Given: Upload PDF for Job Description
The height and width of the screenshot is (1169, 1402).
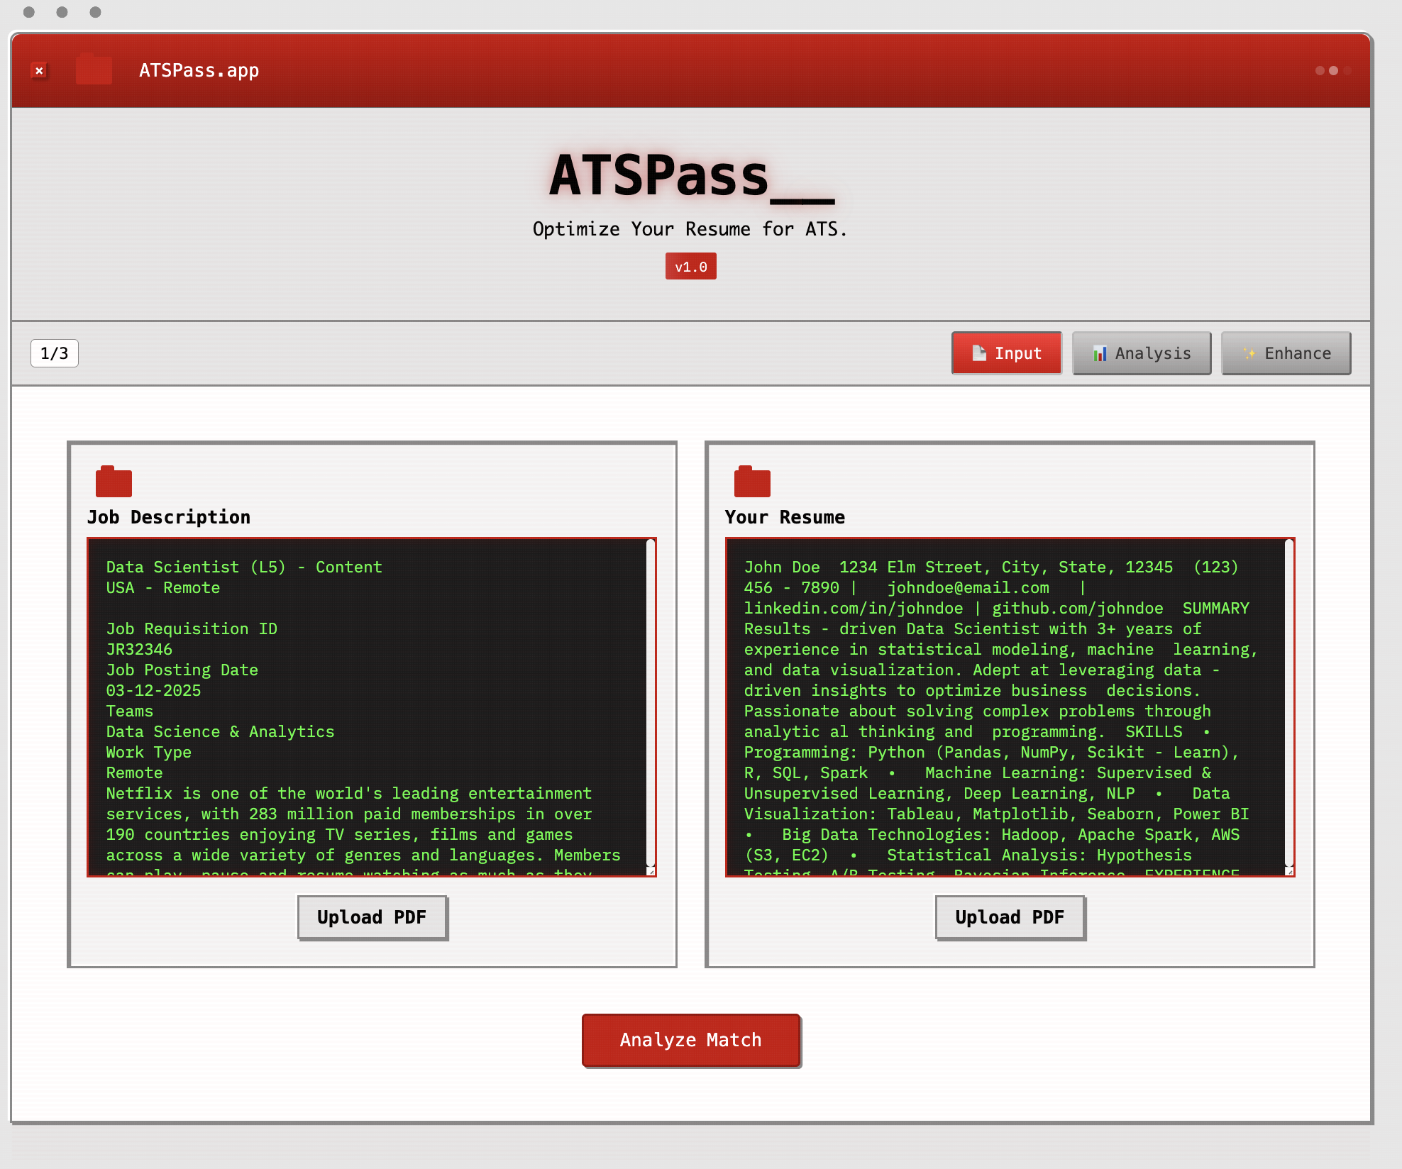Looking at the screenshot, I should (x=372, y=917).
